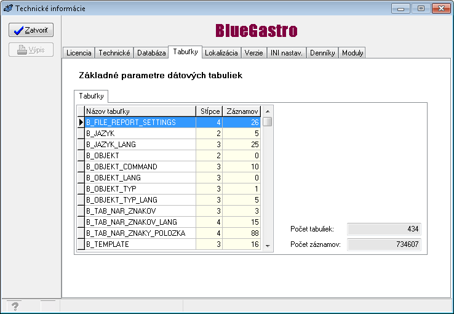Click the row indicator for B_FILE_REPORT_SETTINGS
454x314 pixels.
point(81,123)
